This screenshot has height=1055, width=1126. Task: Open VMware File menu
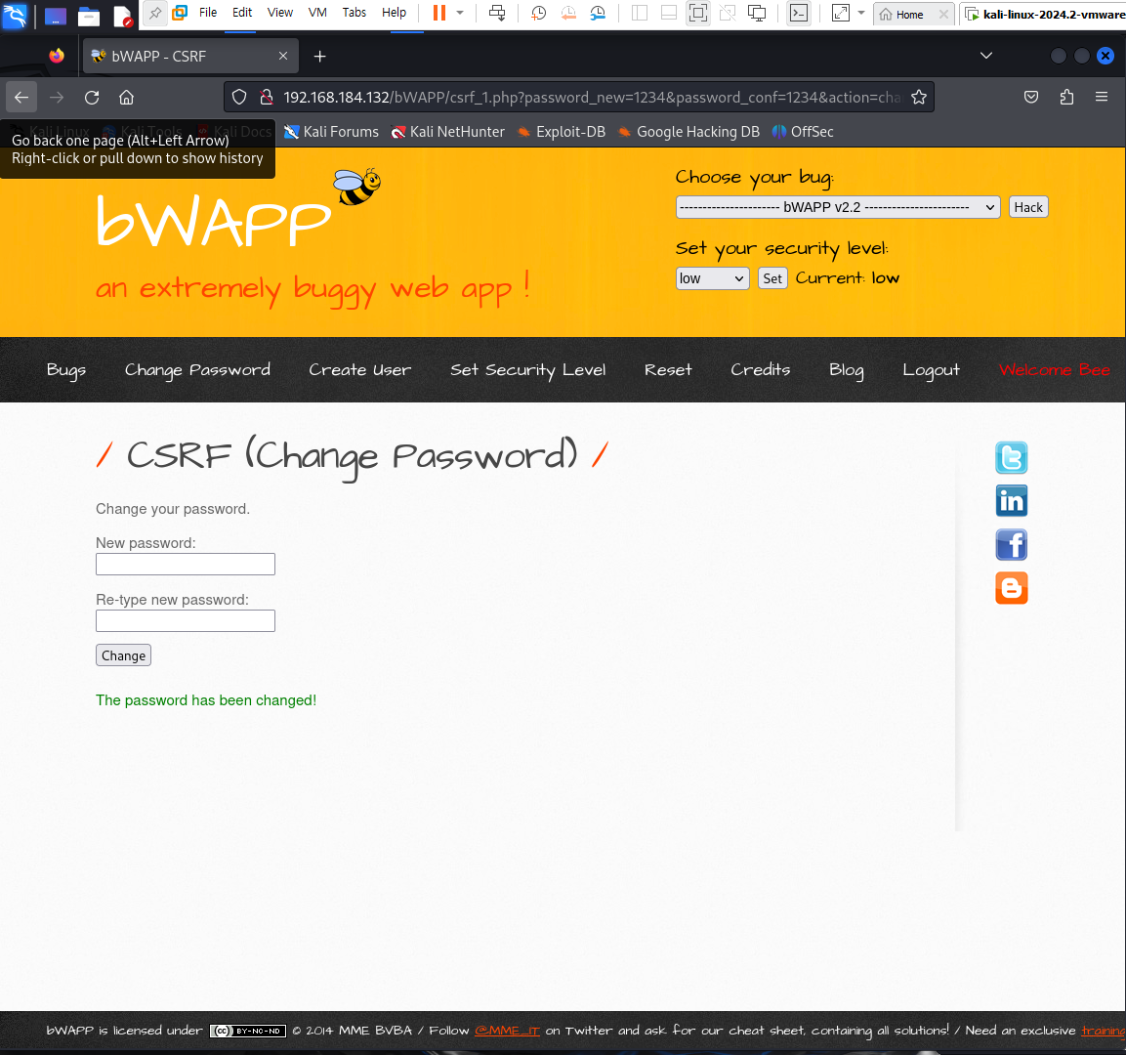click(208, 13)
